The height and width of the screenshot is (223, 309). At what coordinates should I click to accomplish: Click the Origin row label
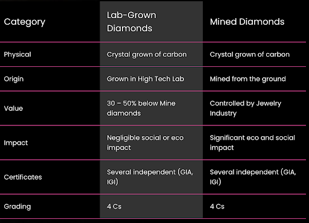click(14, 79)
